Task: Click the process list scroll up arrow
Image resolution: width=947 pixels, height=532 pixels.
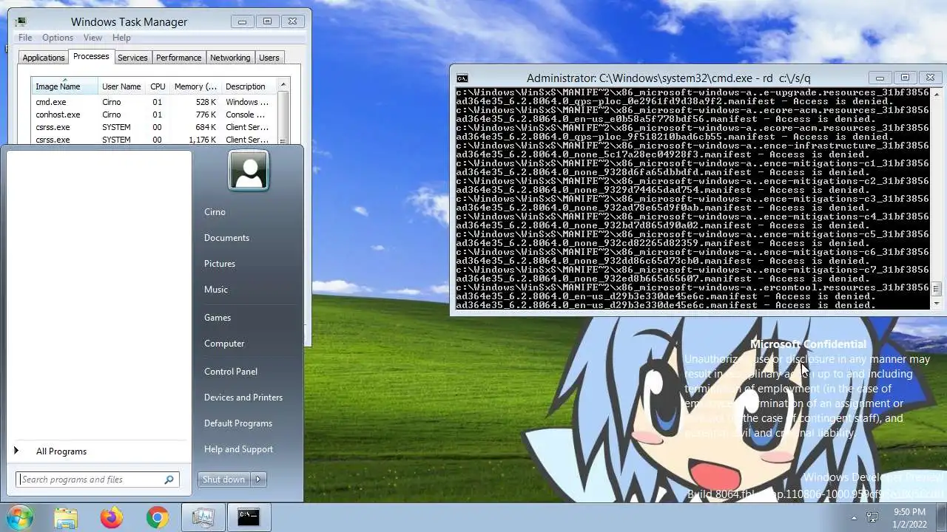Action: point(283,85)
